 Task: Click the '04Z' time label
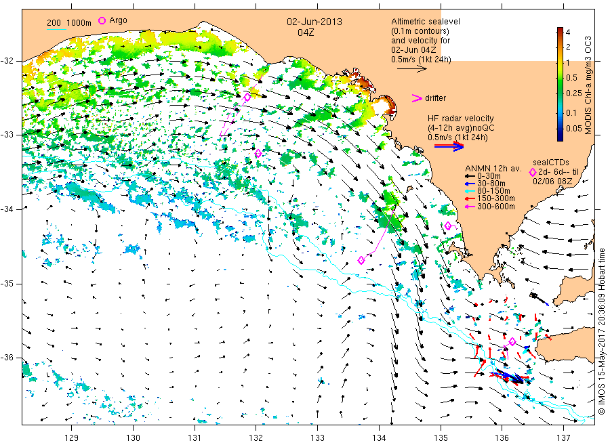(306, 33)
